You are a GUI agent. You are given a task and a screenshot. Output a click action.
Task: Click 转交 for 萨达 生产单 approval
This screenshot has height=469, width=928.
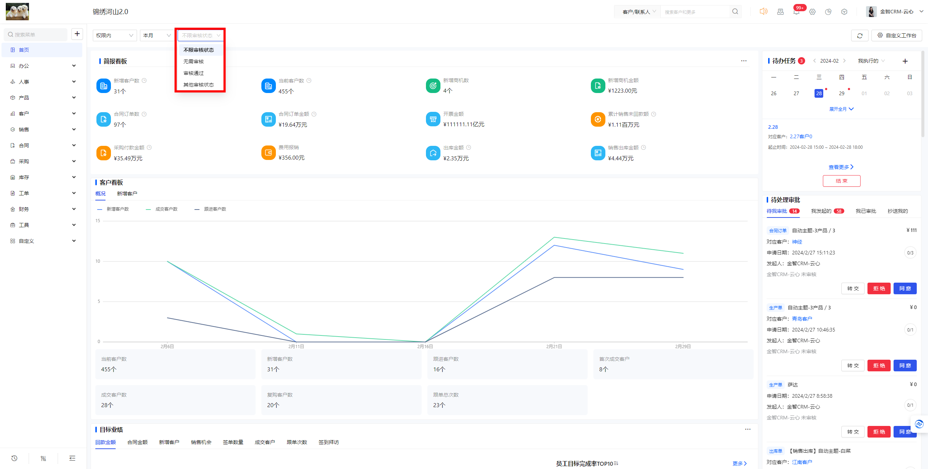853,432
